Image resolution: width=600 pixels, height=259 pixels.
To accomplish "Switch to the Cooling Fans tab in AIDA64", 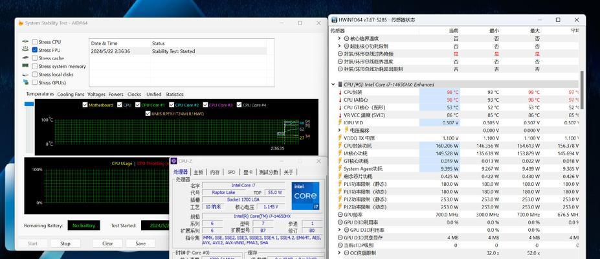I will [71, 94].
